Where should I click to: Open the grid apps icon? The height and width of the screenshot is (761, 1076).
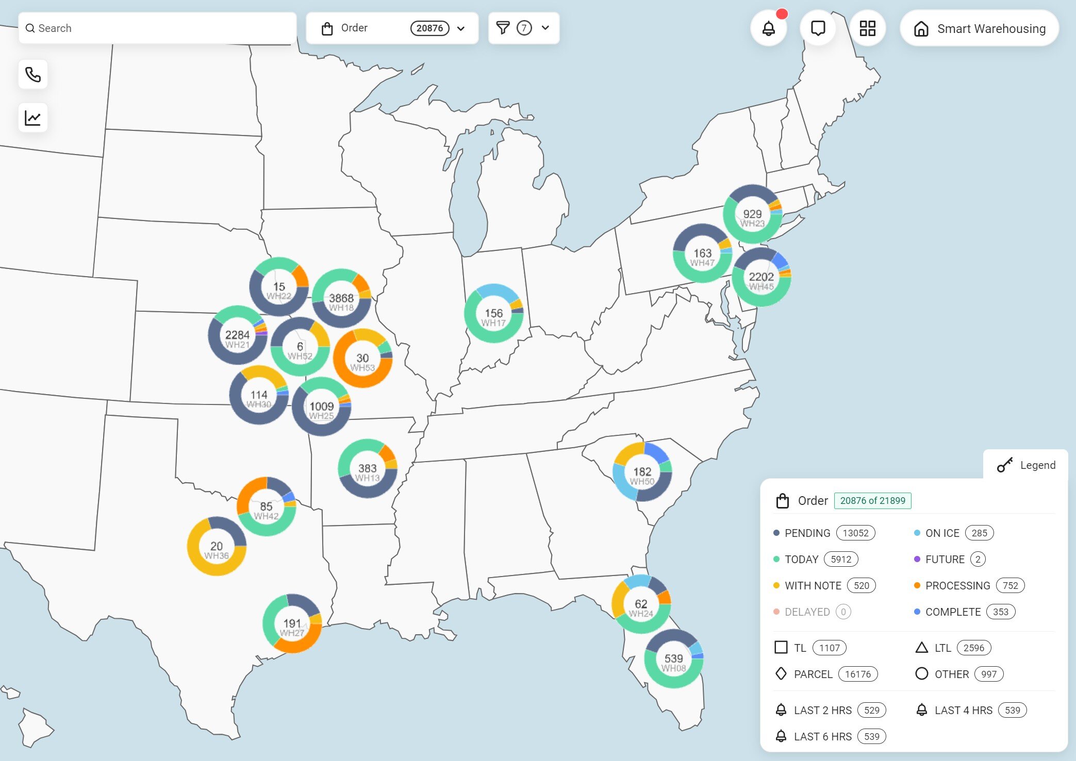[x=867, y=28]
